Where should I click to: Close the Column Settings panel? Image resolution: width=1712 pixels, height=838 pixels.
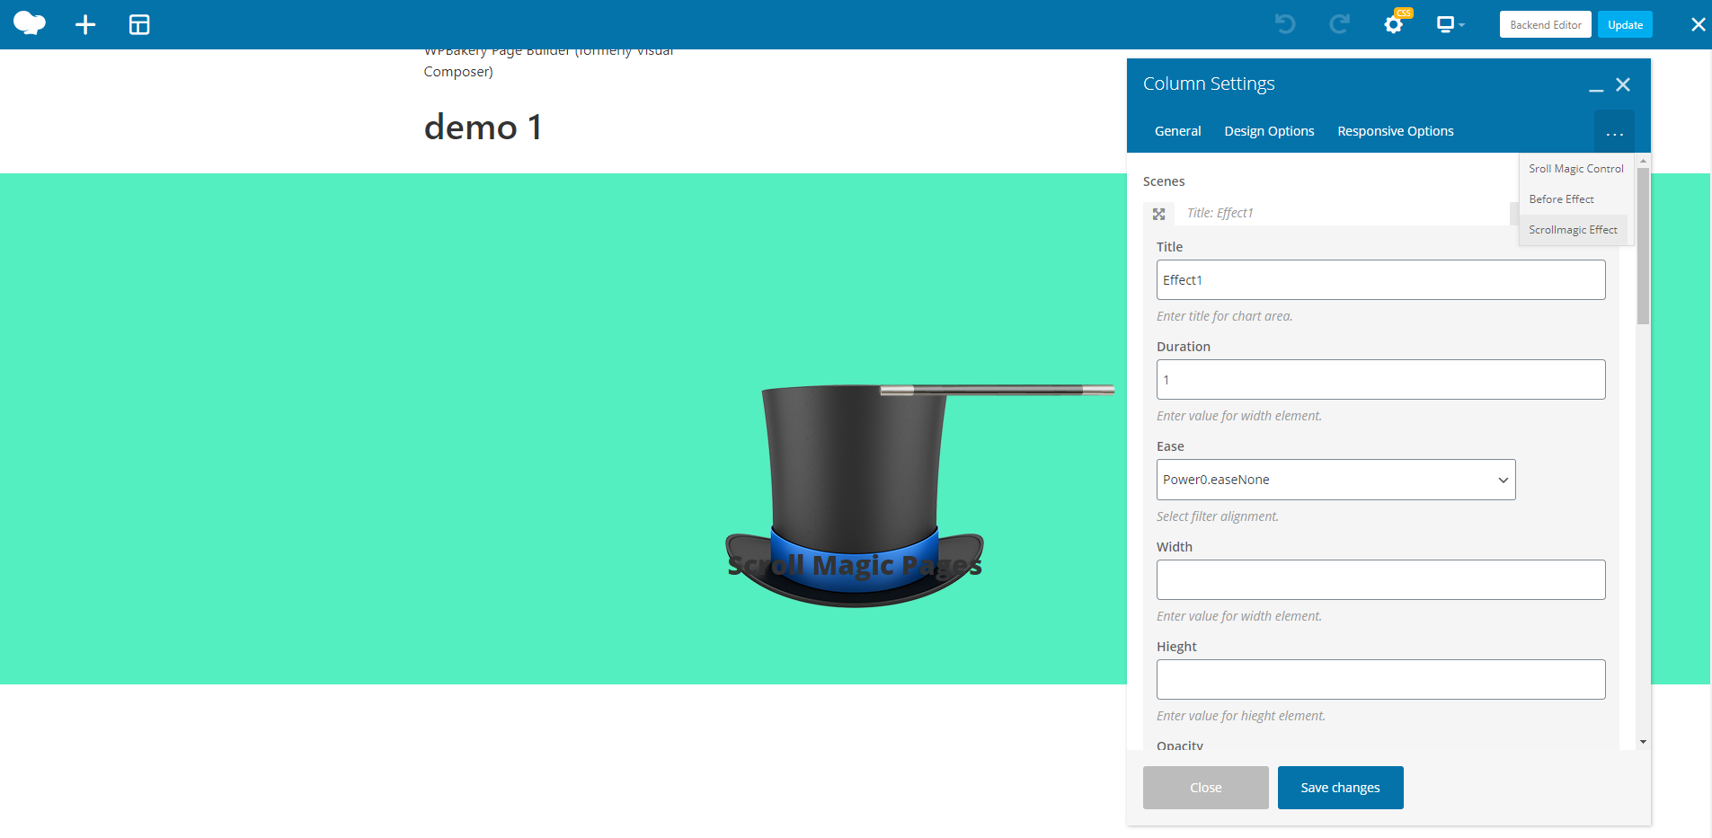click(x=1623, y=84)
